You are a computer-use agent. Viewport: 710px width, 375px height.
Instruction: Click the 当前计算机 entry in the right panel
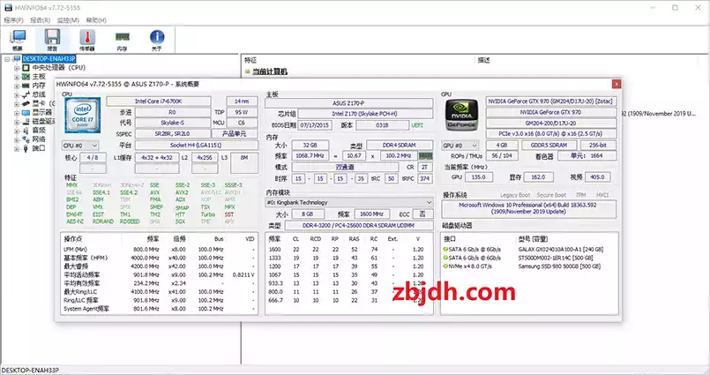click(x=270, y=71)
